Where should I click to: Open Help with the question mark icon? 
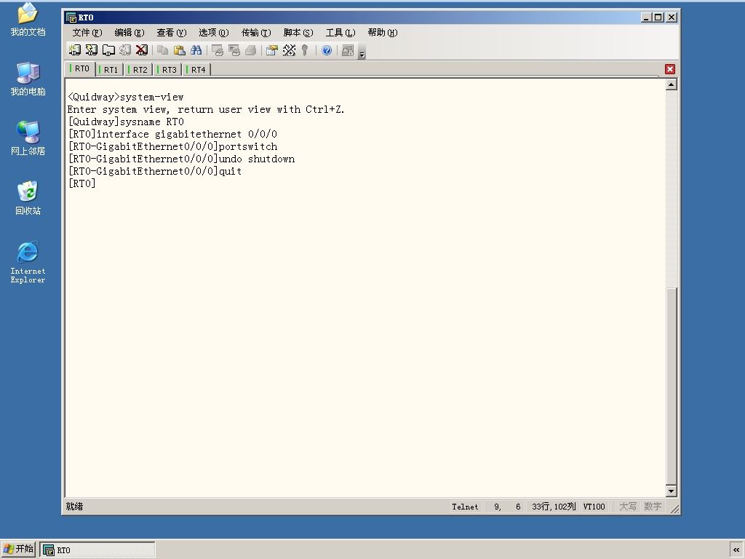pos(327,50)
